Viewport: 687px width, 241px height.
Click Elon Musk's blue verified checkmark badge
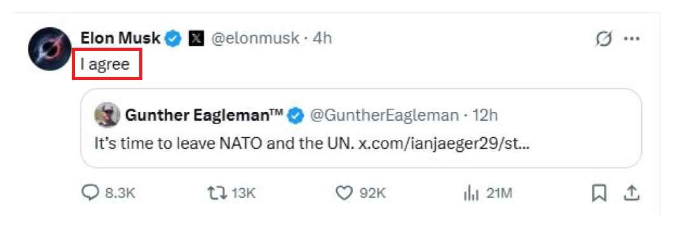pos(173,39)
